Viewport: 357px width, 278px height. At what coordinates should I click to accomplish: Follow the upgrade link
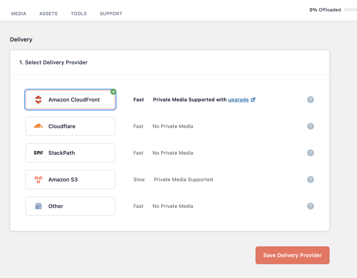(x=238, y=100)
